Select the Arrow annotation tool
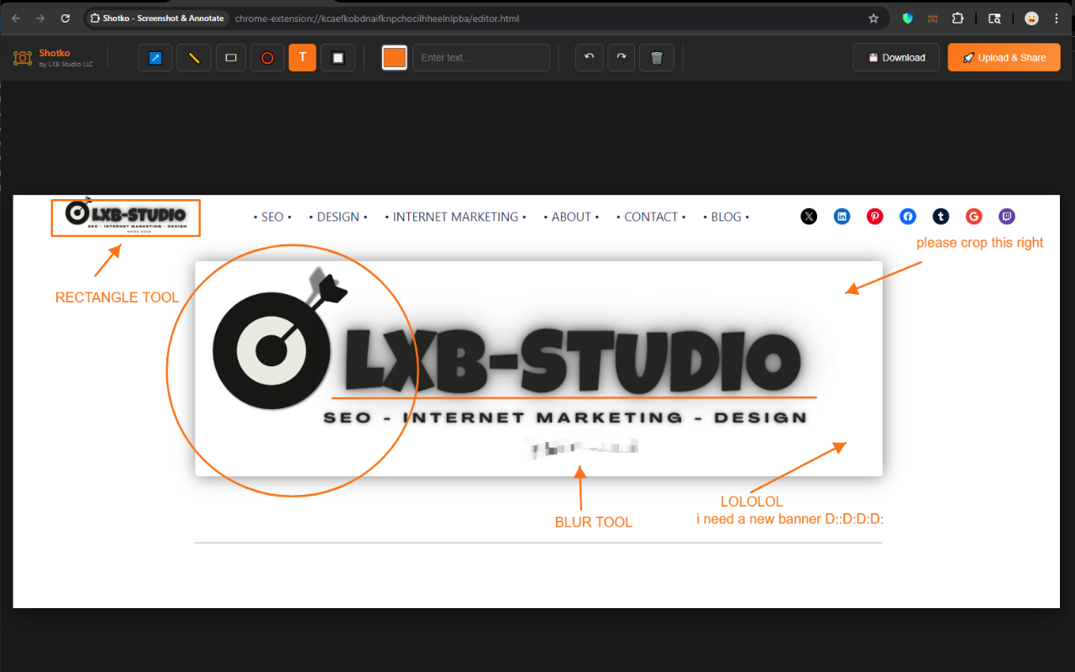The image size is (1075, 672). pos(155,58)
